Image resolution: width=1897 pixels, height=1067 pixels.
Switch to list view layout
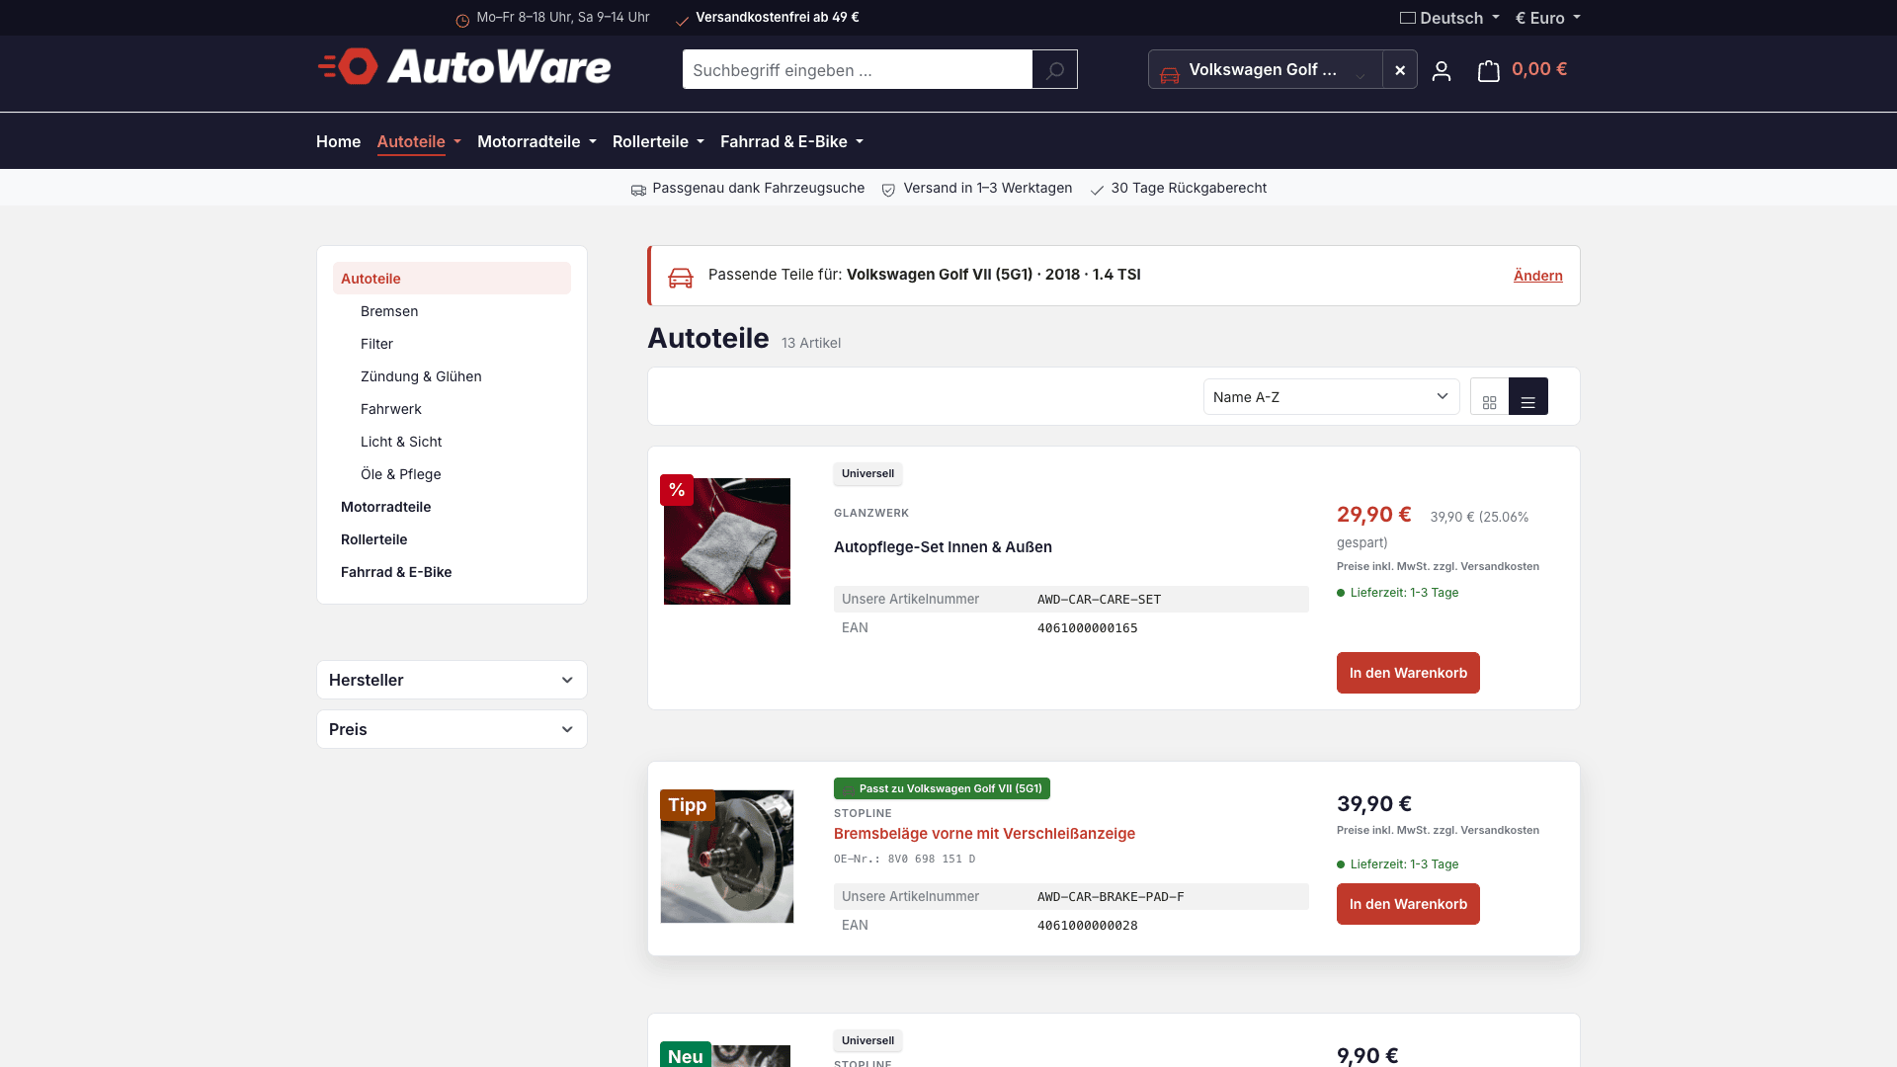coord(1528,397)
